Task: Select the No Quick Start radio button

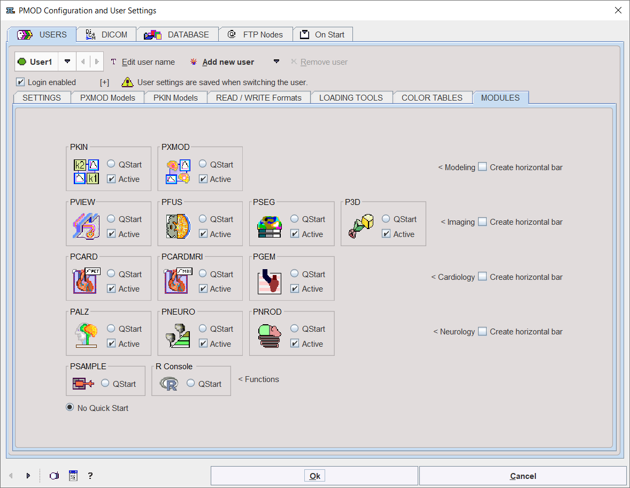Action: [x=70, y=408]
